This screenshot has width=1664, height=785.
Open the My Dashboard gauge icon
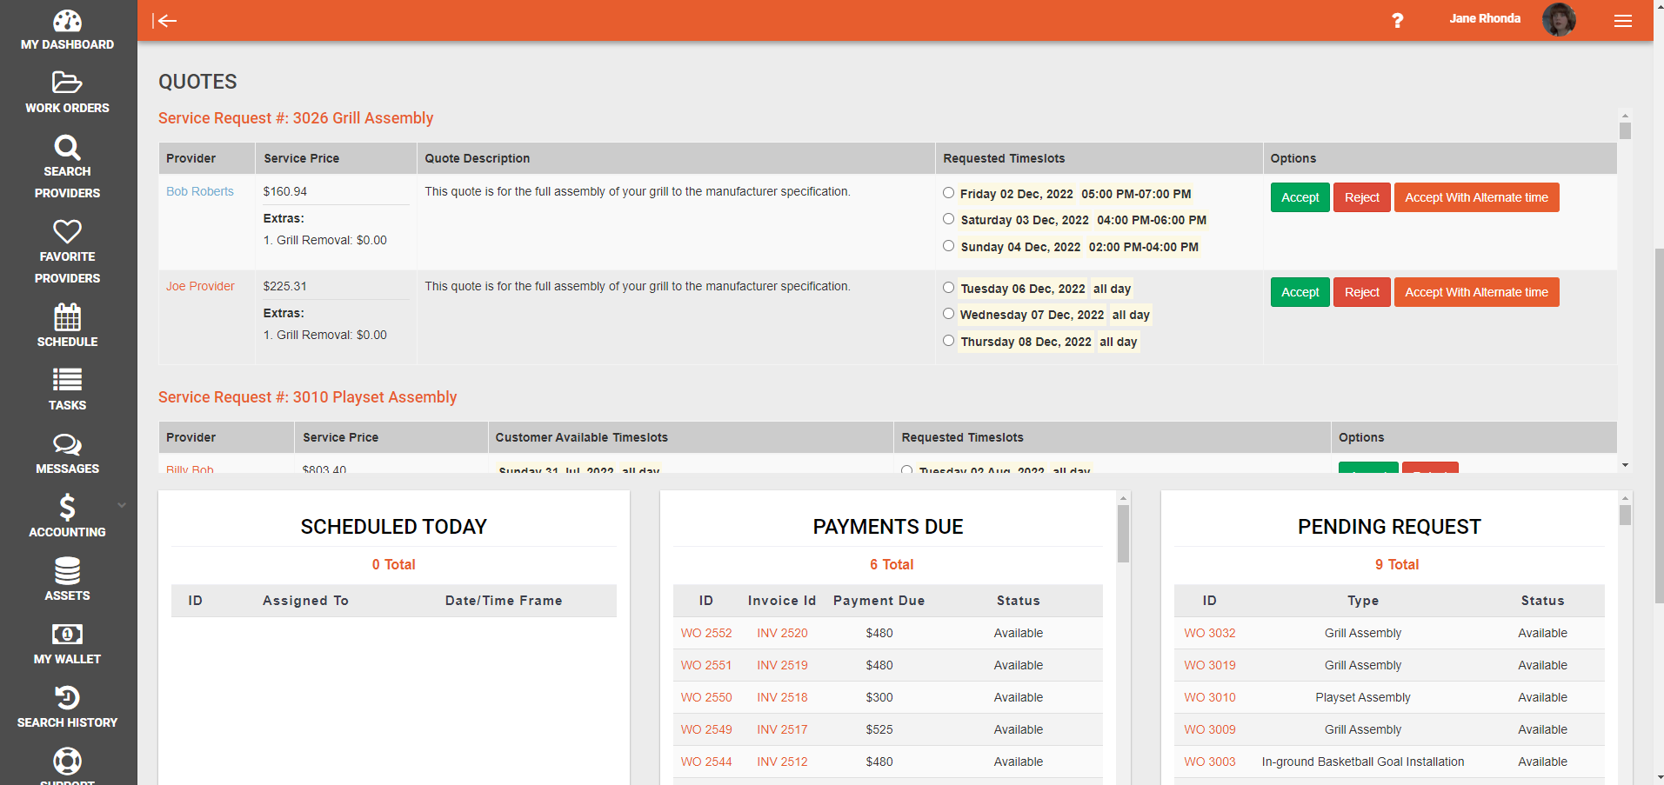click(x=67, y=21)
